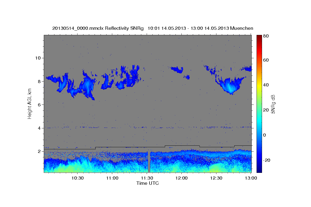Screen dimensions: 311x207
Task: Click the gray data gap column near 11:30
Action: click(149, 162)
